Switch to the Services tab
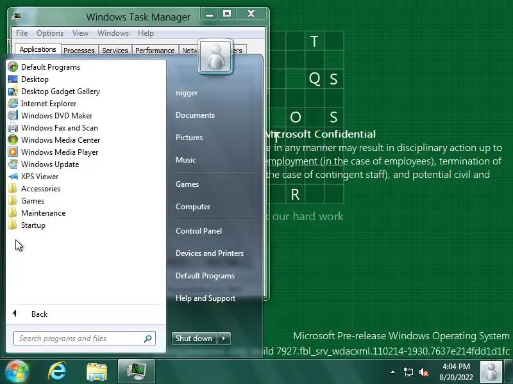Viewport: 513px width, 384px height. [x=115, y=51]
